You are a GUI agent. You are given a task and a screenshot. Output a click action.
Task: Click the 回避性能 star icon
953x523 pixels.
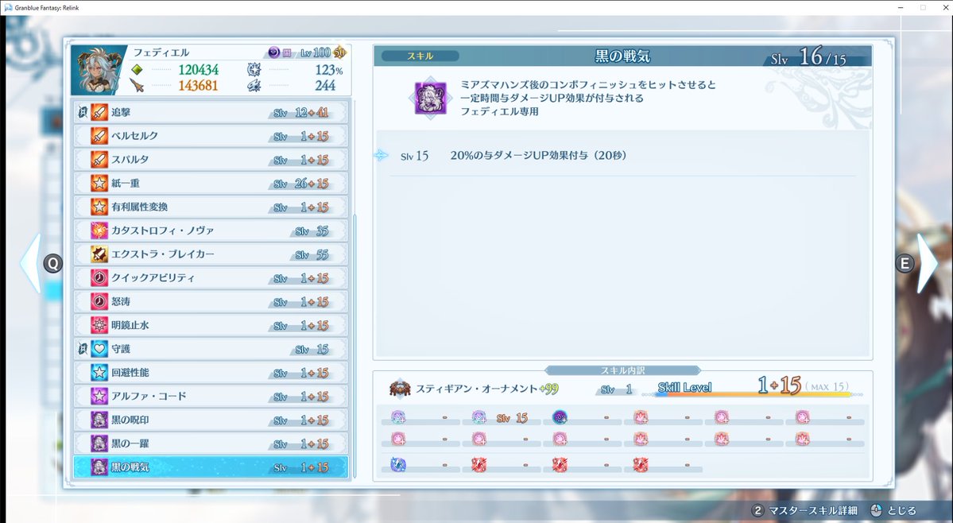point(99,373)
